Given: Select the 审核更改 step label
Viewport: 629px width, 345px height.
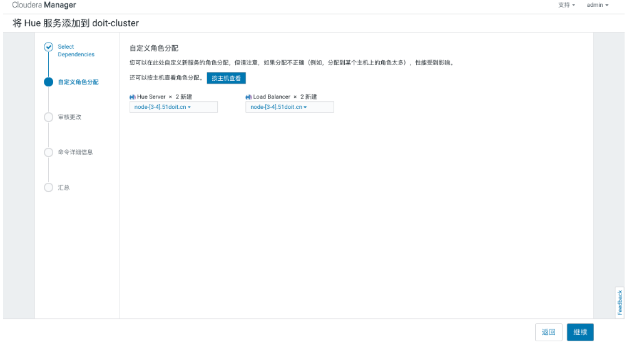Looking at the screenshot, I should [69, 117].
